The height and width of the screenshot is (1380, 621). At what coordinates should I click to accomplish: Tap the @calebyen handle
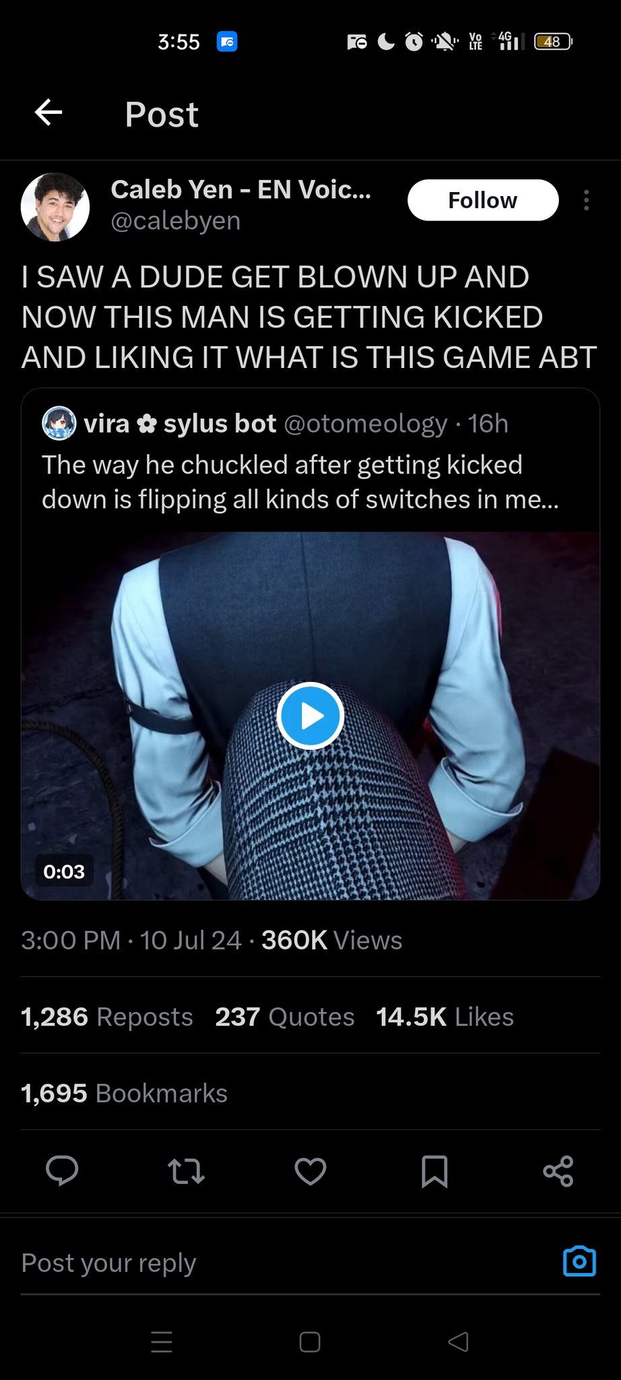click(175, 221)
